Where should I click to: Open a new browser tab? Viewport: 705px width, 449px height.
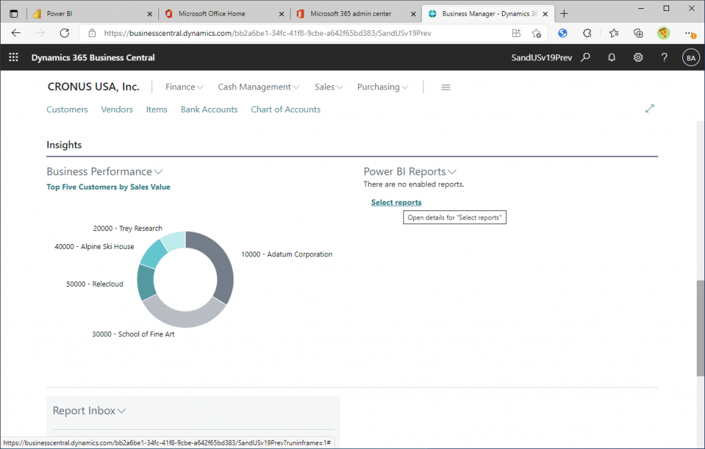pos(564,14)
